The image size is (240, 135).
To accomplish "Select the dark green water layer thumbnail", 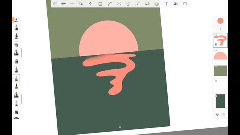I will 220,101.
